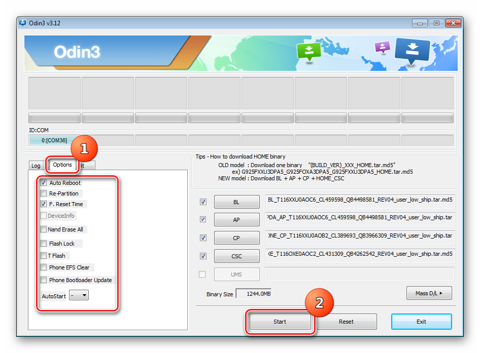Close the Odin3 window
This screenshot has height=353, width=480.
click(x=454, y=23)
